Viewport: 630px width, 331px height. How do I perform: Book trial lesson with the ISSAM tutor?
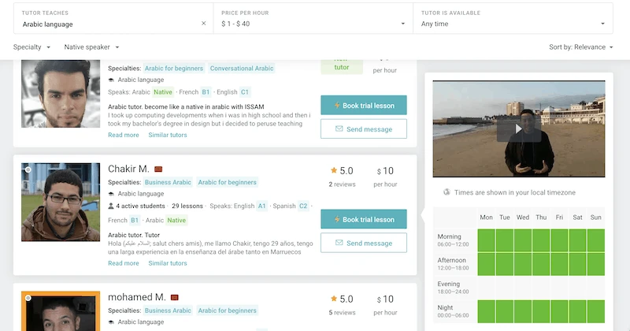(x=364, y=106)
